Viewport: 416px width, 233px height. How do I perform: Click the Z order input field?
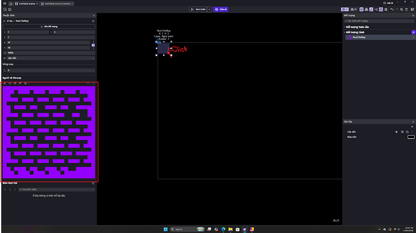[x=51, y=37]
